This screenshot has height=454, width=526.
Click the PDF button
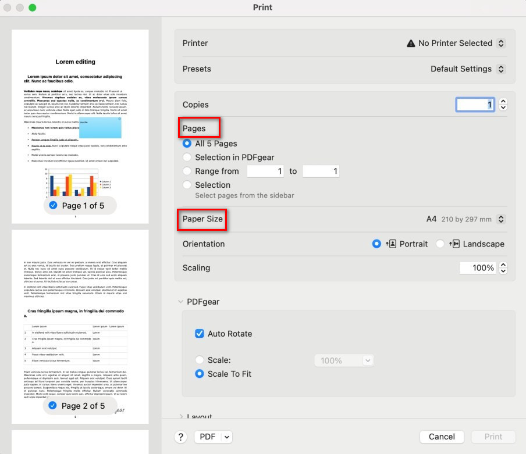click(208, 437)
